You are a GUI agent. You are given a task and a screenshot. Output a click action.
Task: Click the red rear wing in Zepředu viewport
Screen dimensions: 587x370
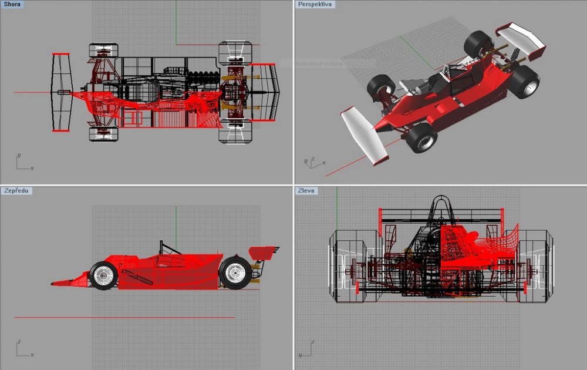click(262, 253)
